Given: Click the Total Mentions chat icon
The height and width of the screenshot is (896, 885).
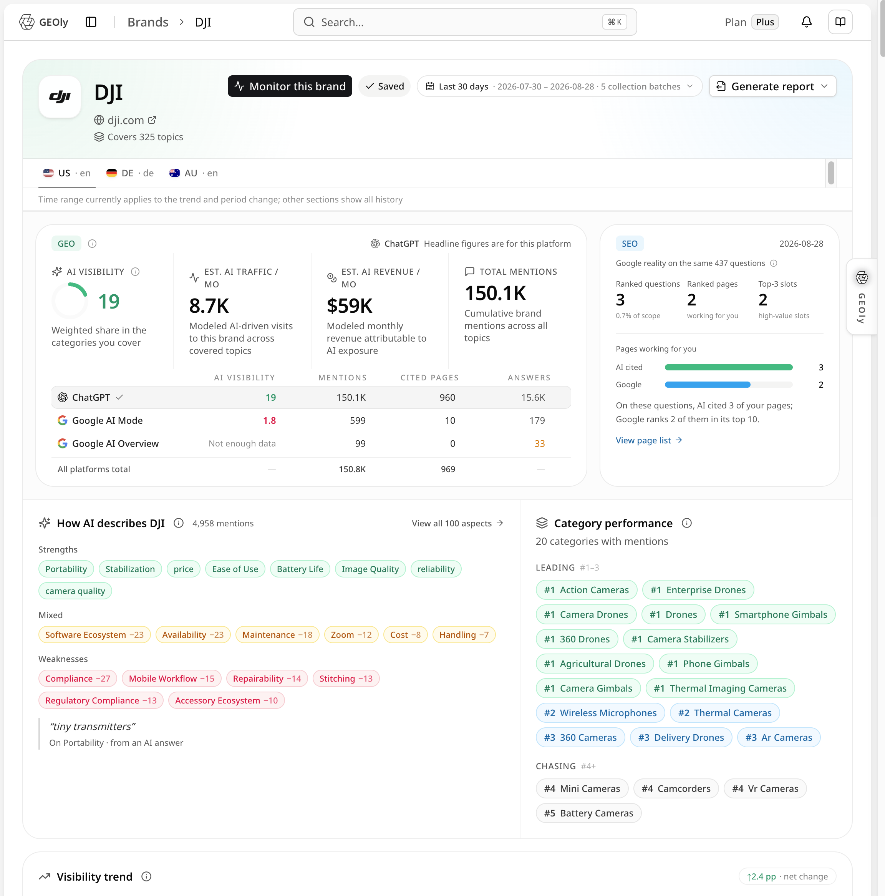Looking at the screenshot, I should (470, 271).
